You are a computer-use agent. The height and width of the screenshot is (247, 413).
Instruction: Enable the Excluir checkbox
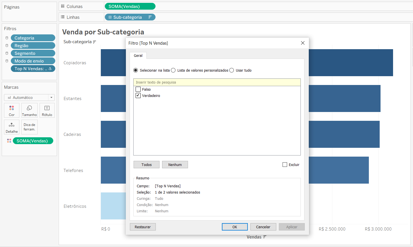coord(285,165)
